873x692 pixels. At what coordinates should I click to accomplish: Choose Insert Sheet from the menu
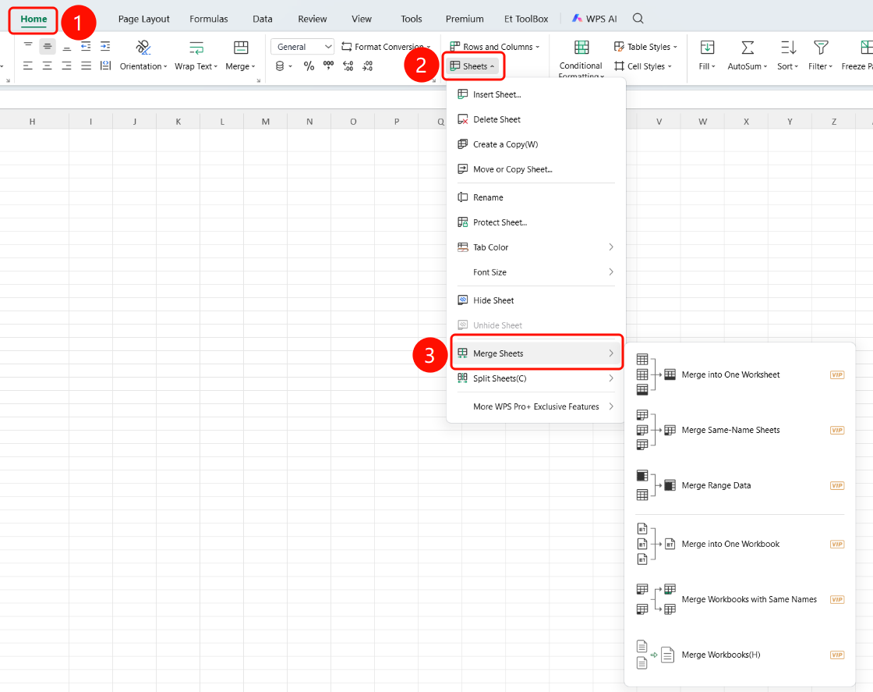tap(535, 94)
